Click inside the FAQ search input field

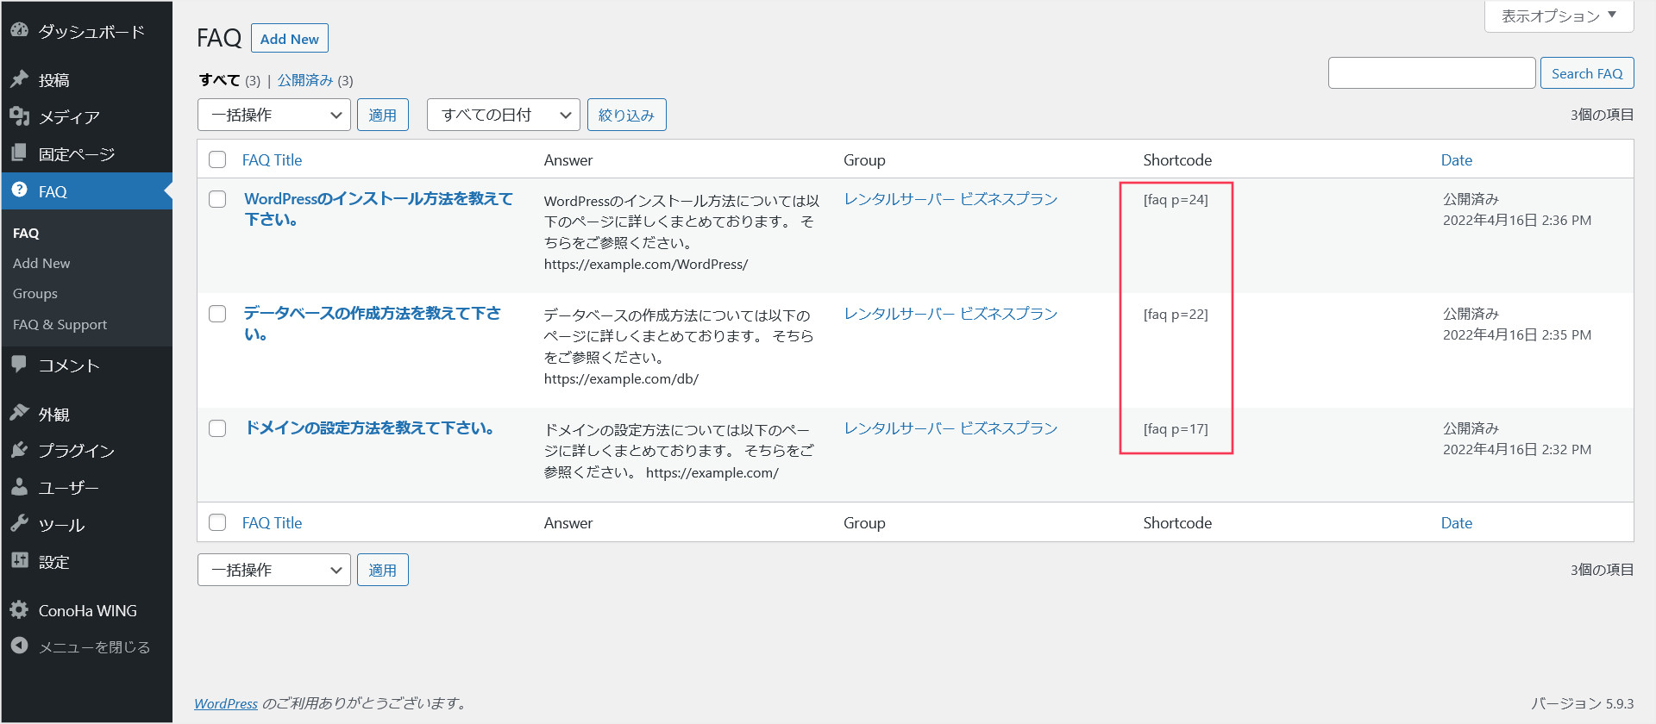[1431, 73]
